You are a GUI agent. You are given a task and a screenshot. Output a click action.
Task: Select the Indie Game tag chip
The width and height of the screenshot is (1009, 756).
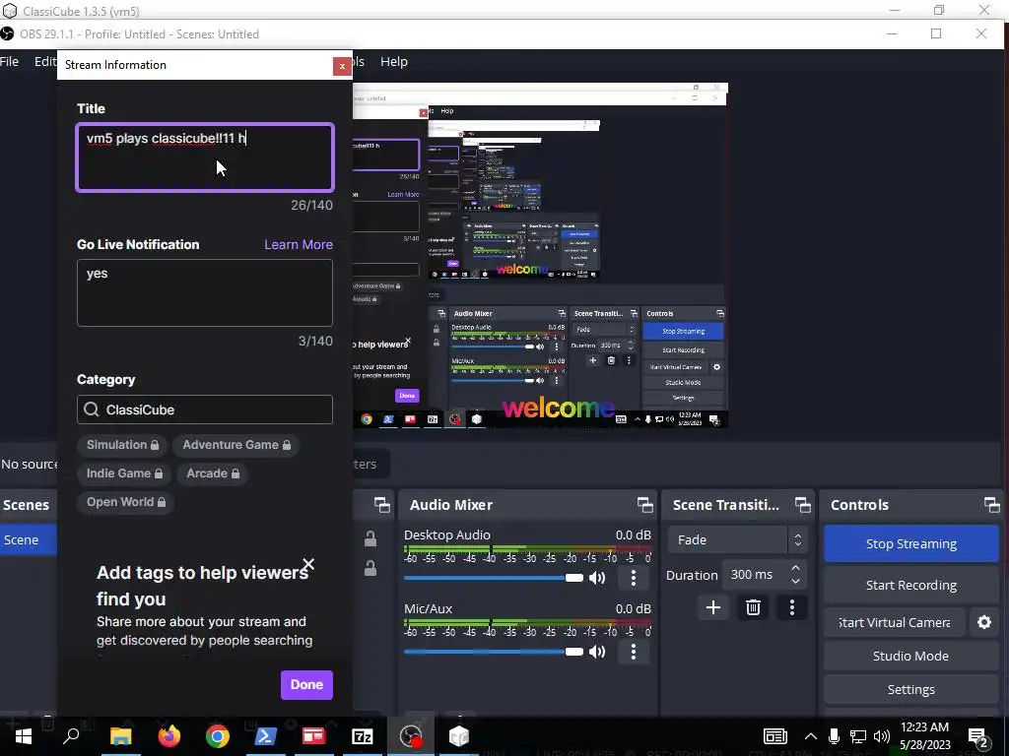pyautogui.click(x=125, y=473)
